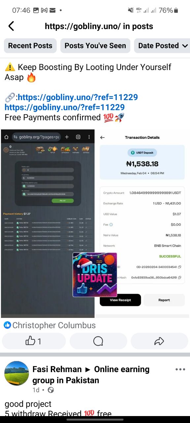Select the Recent Posts filter
The width and height of the screenshot is (190, 423).
30,46
